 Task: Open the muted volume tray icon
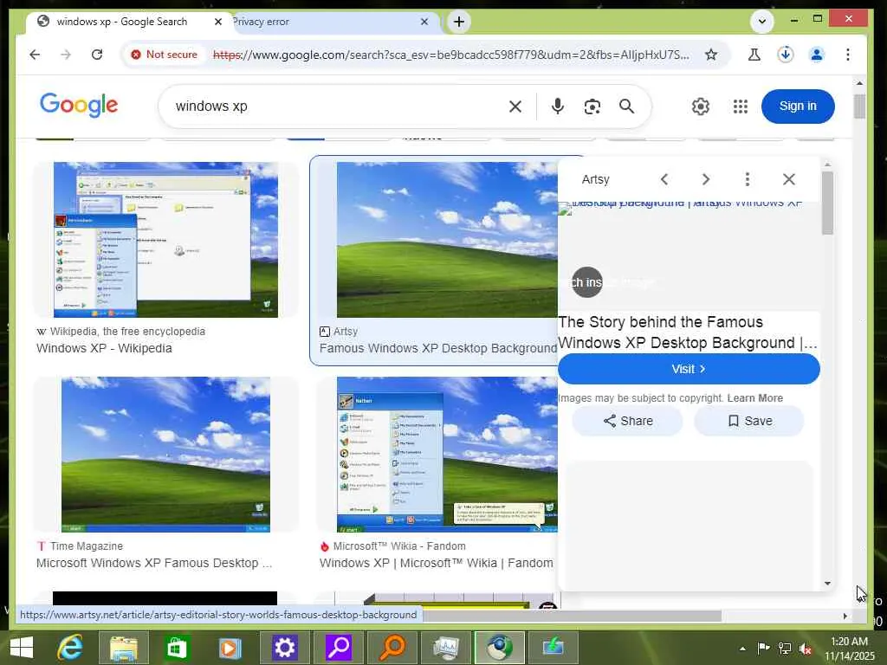click(806, 649)
